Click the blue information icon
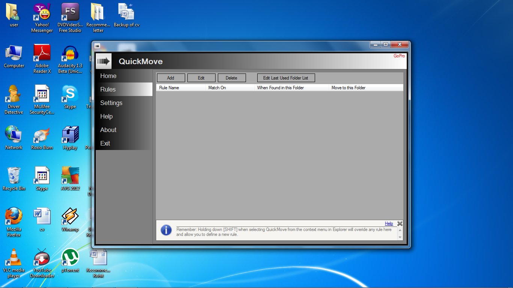Screen dimensions: 513x288 pos(166,230)
